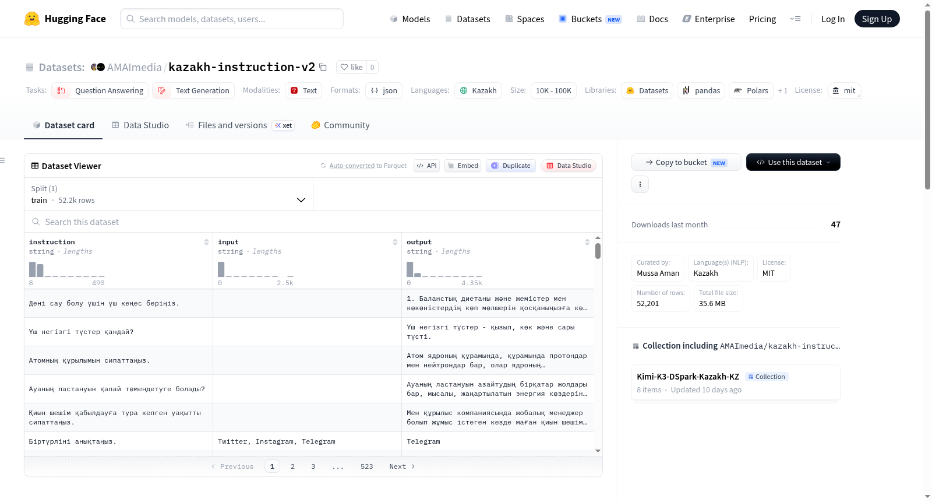This screenshot has height=502, width=932.
Task: Expand the Use this dataset dropdown
Action: point(793,162)
